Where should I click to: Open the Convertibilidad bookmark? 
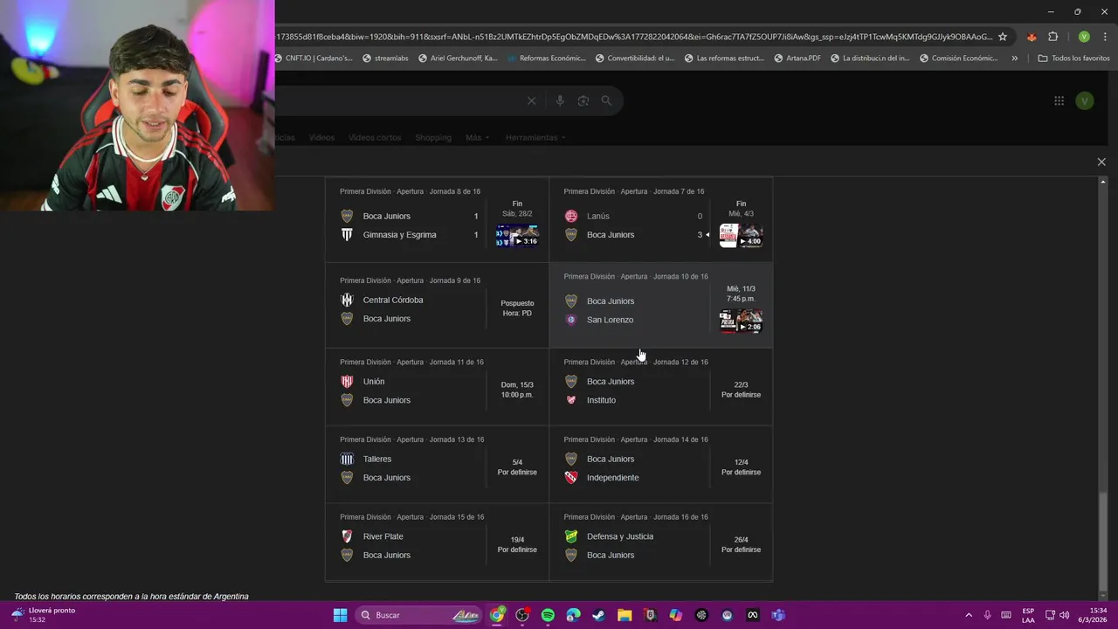tap(635, 59)
